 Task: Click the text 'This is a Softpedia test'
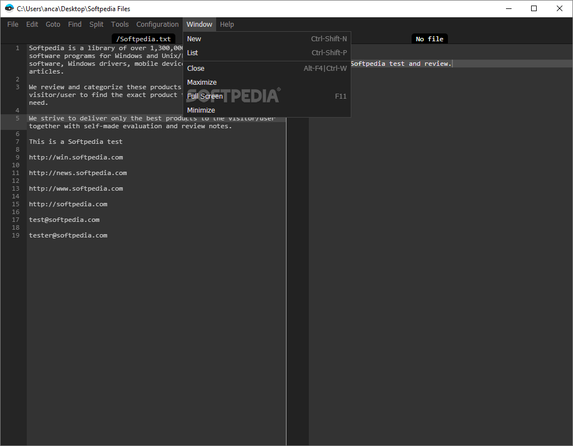(75, 142)
